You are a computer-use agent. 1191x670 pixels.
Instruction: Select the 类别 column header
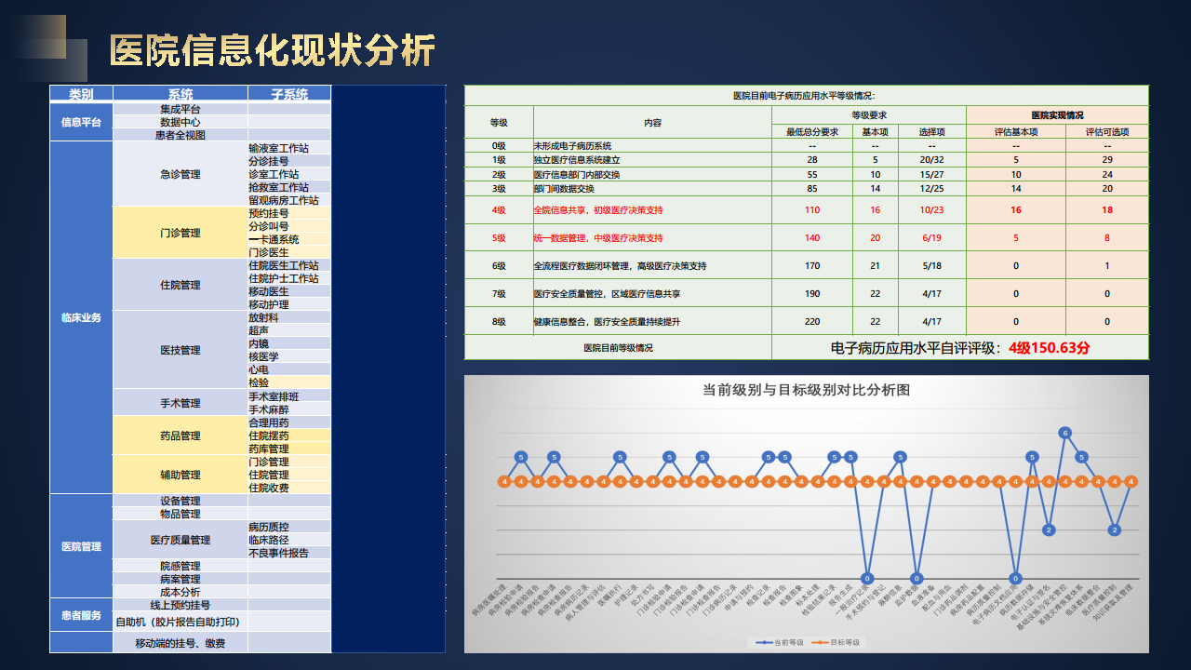(x=81, y=94)
